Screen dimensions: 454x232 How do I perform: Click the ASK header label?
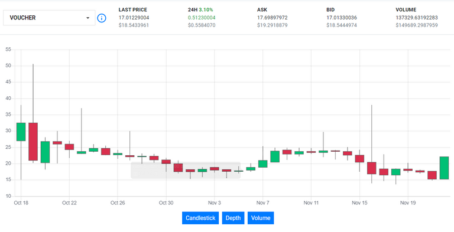coord(262,10)
